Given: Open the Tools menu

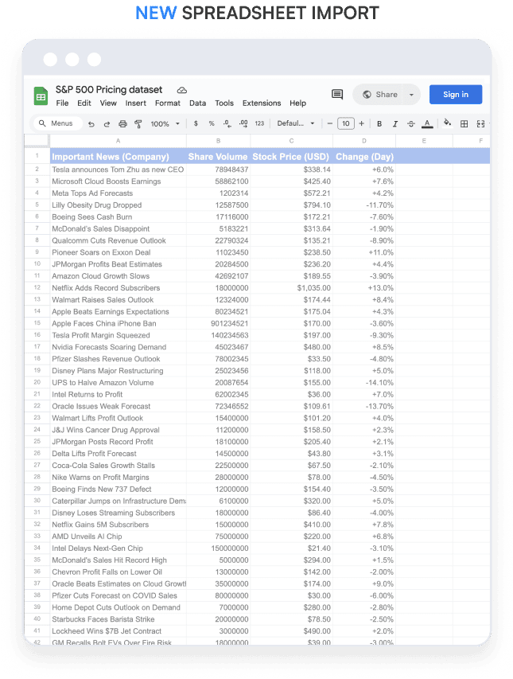Looking at the screenshot, I should (x=224, y=103).
